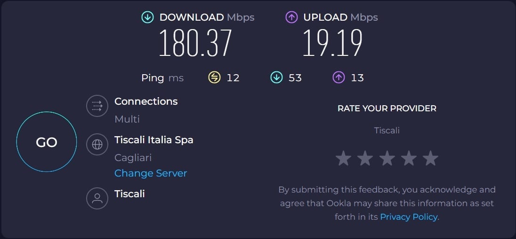The image size is (516, 239).
Task: Rate provider with three stars
Action: point(387,159)
